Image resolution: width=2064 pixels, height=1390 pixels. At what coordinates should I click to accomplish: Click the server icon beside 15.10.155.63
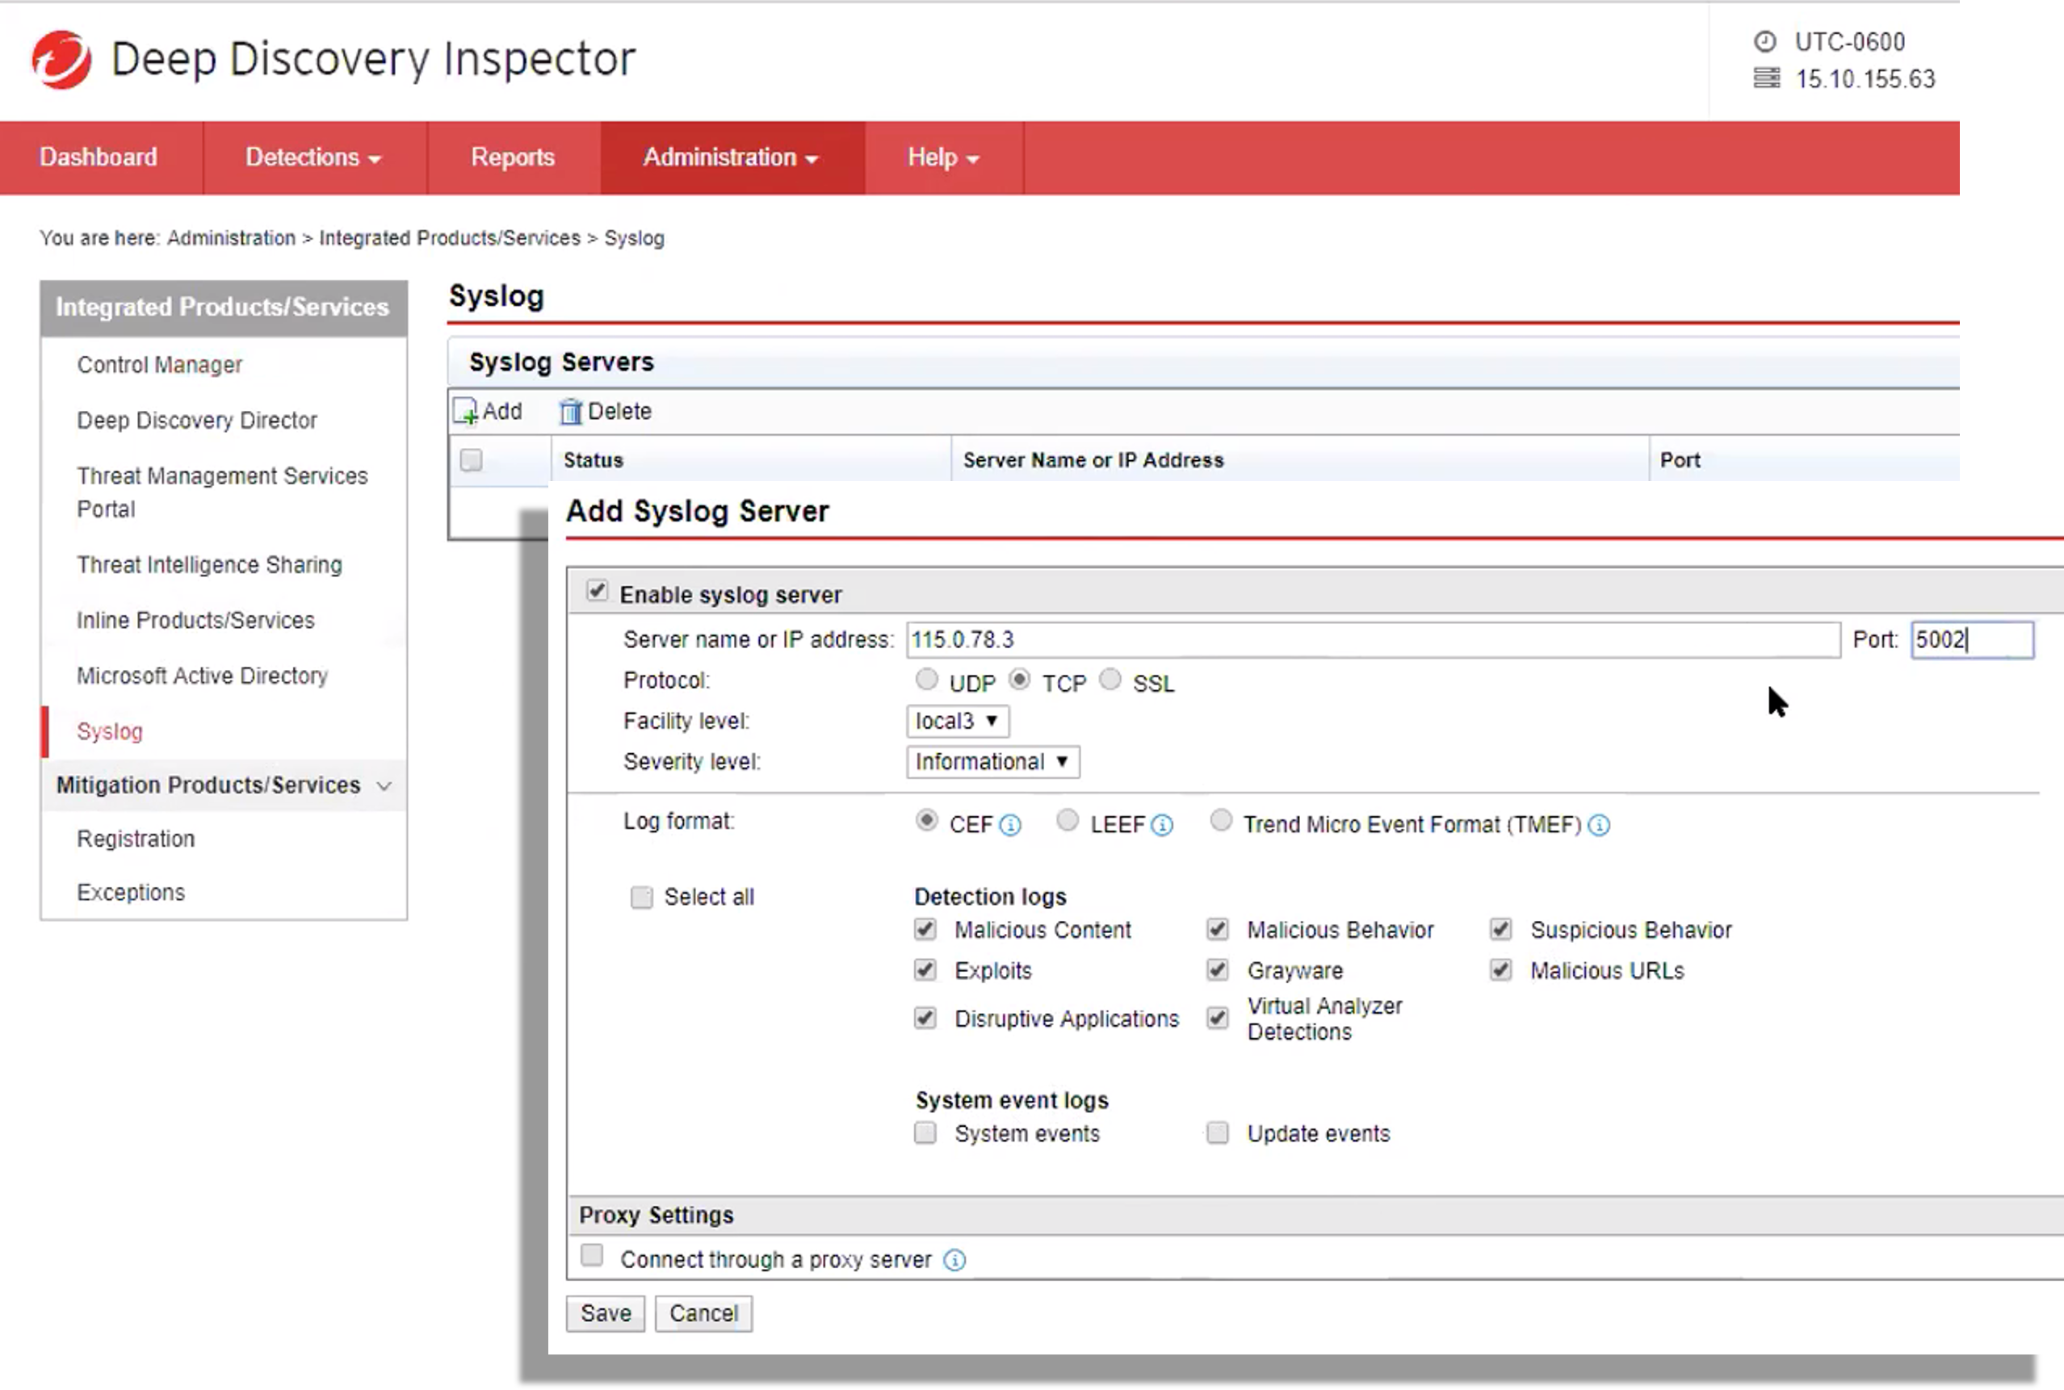click(x=1766, y=78)
